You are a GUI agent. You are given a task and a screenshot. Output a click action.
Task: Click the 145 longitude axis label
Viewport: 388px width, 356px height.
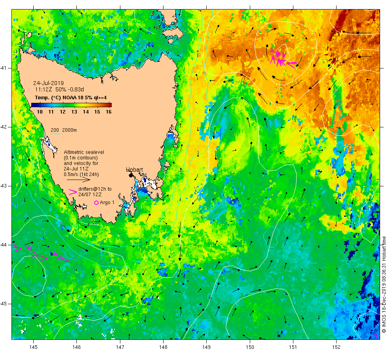click(33, 347)
